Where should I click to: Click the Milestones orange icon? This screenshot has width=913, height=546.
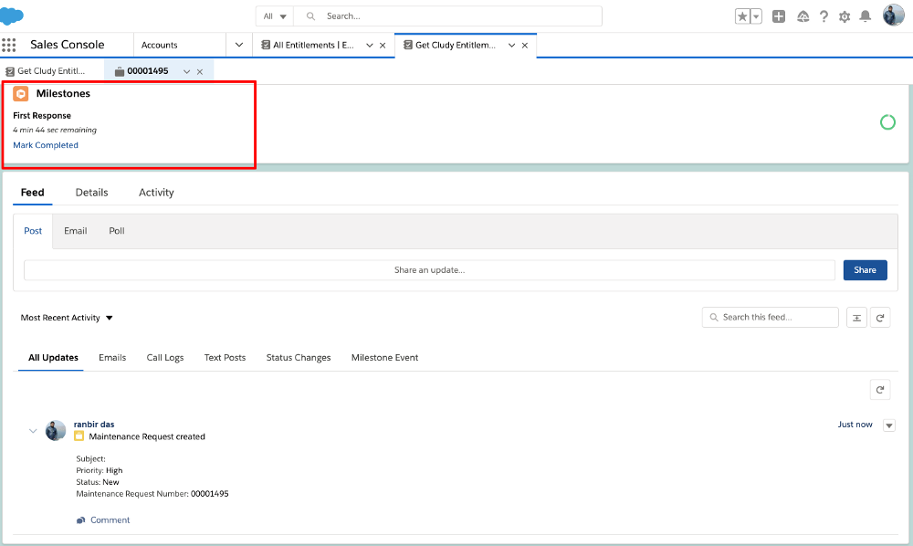pos(21,94)
